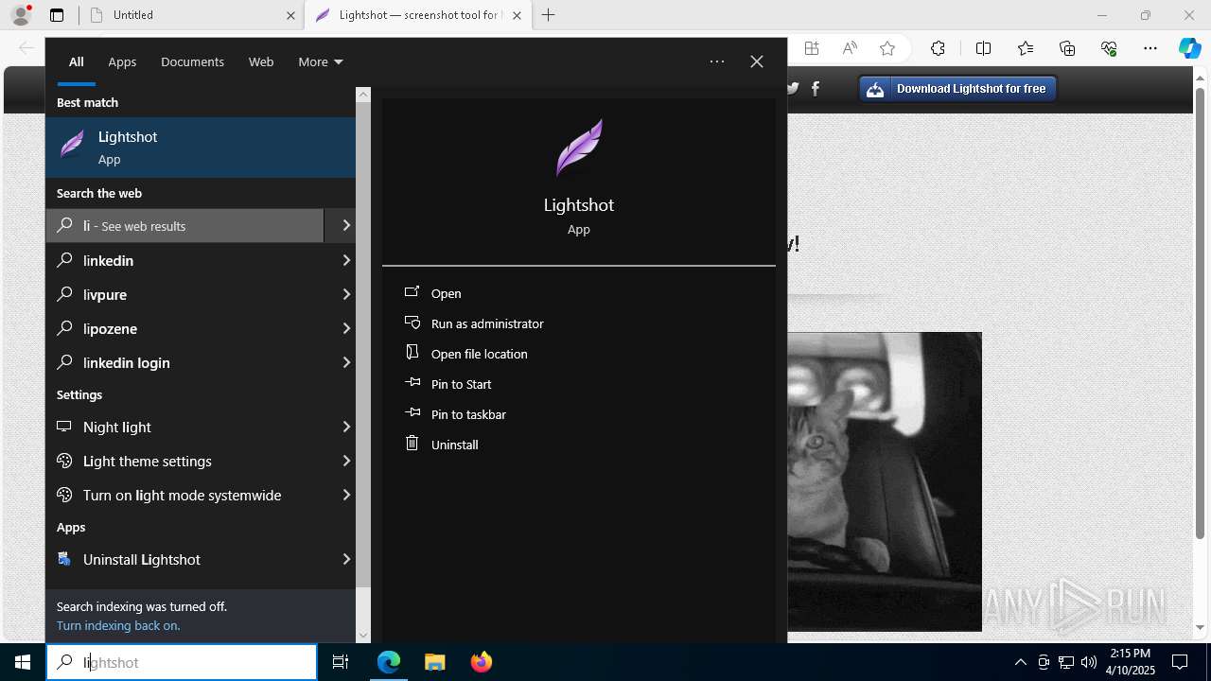Click the Pin to Start pin icon
Image resolution: width=1211 pixels, height=681 pixels.
412,383
